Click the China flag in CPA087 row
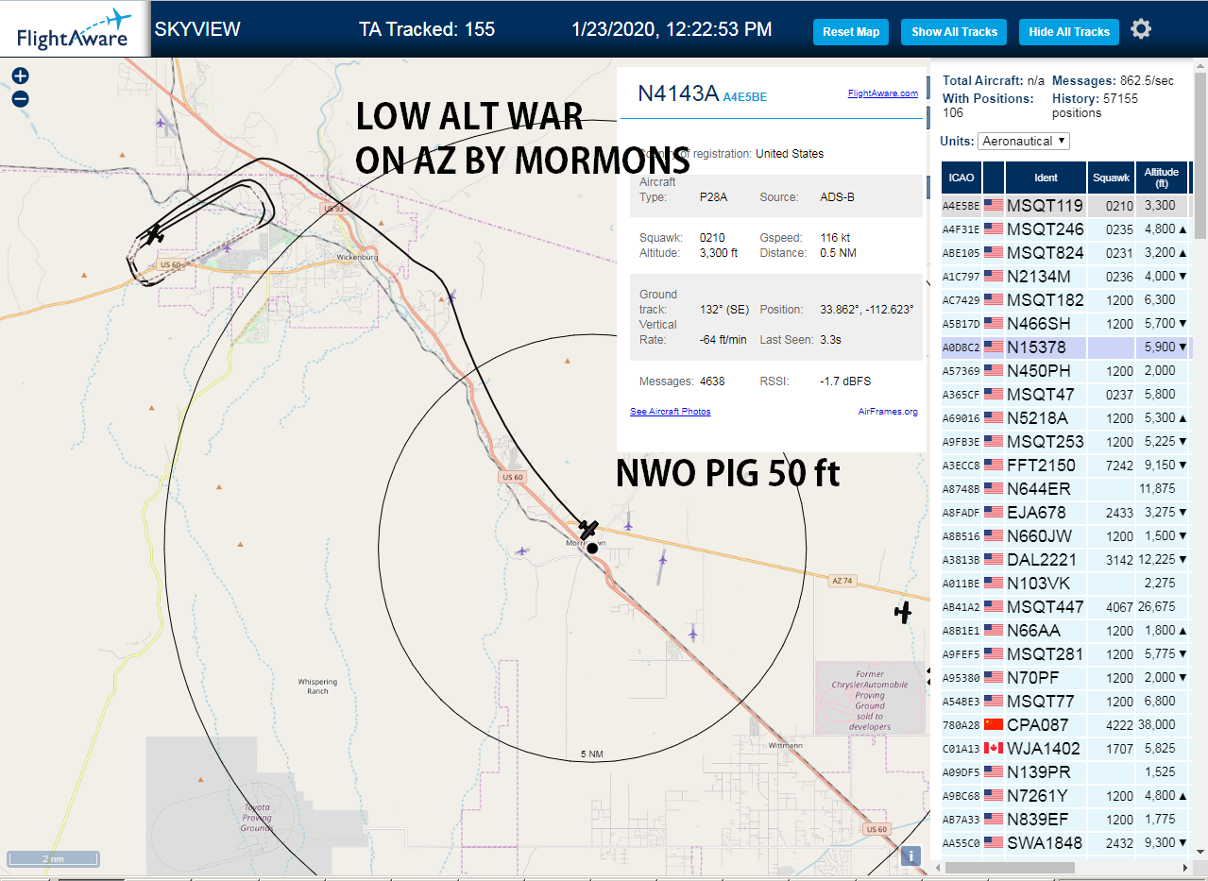1208x881 pixels. 993,725
